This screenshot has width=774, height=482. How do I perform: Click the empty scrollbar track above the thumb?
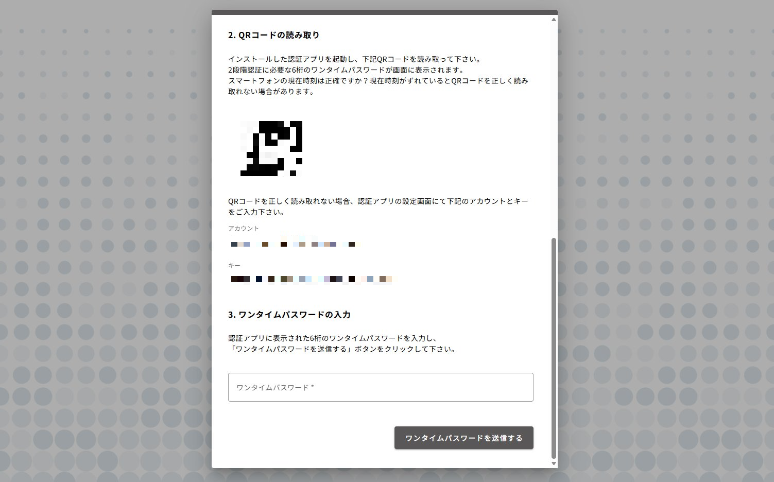coord(554,129)
